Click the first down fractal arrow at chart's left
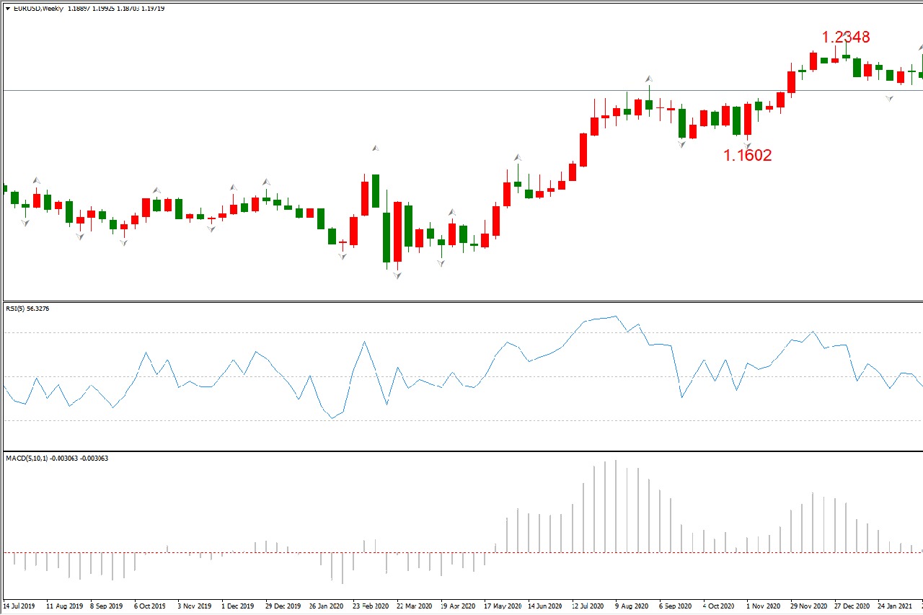Screen dimensions: 923x615 (x=25, y=224)
